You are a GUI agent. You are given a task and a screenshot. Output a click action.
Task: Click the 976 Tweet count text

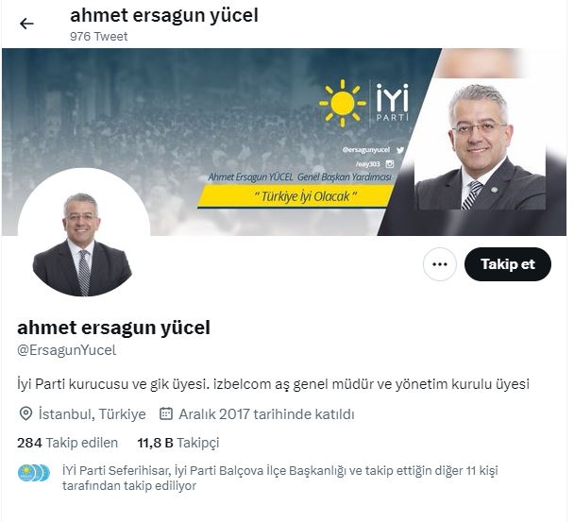pyautogui.click(x=98, y=36)
